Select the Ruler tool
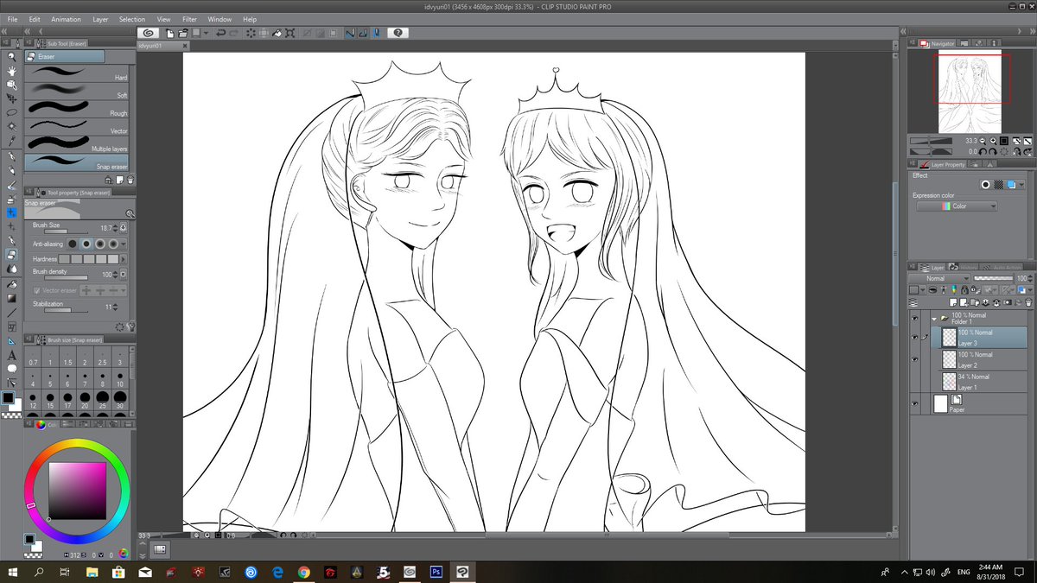 pos(12,340)
